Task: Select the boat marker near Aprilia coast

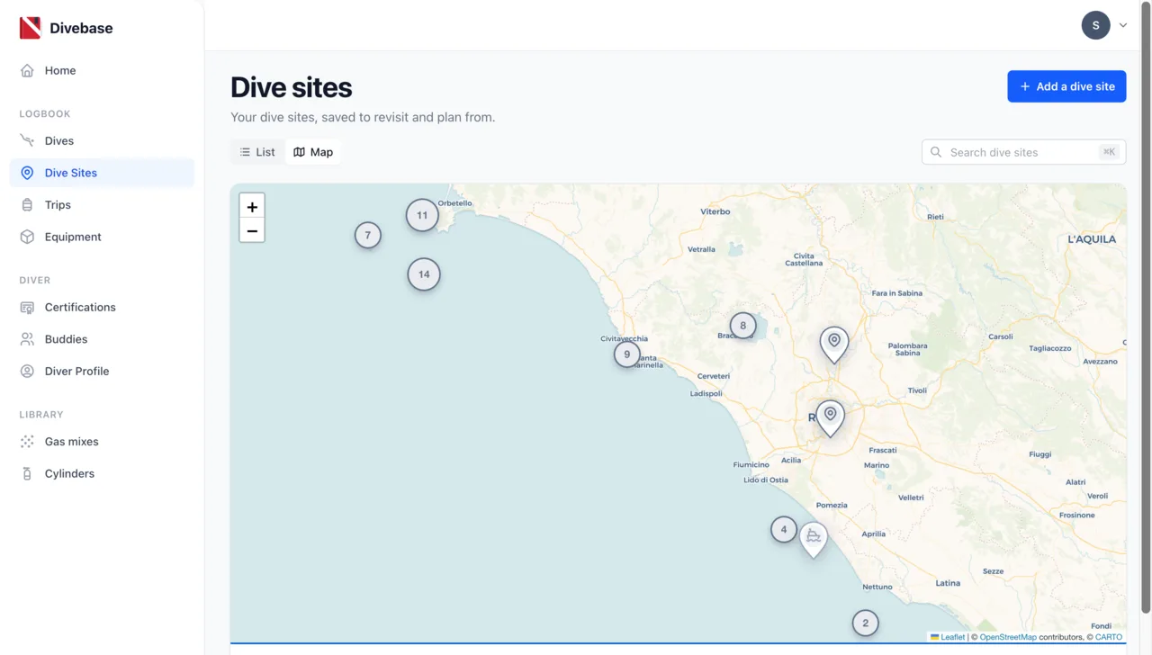Action: pos(814,540)
